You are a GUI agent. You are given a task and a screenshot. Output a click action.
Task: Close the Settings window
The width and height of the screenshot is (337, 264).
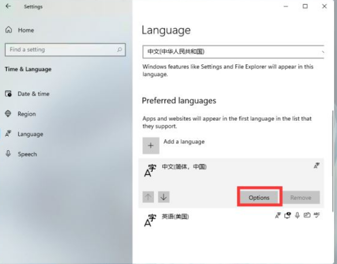[324, 6]
